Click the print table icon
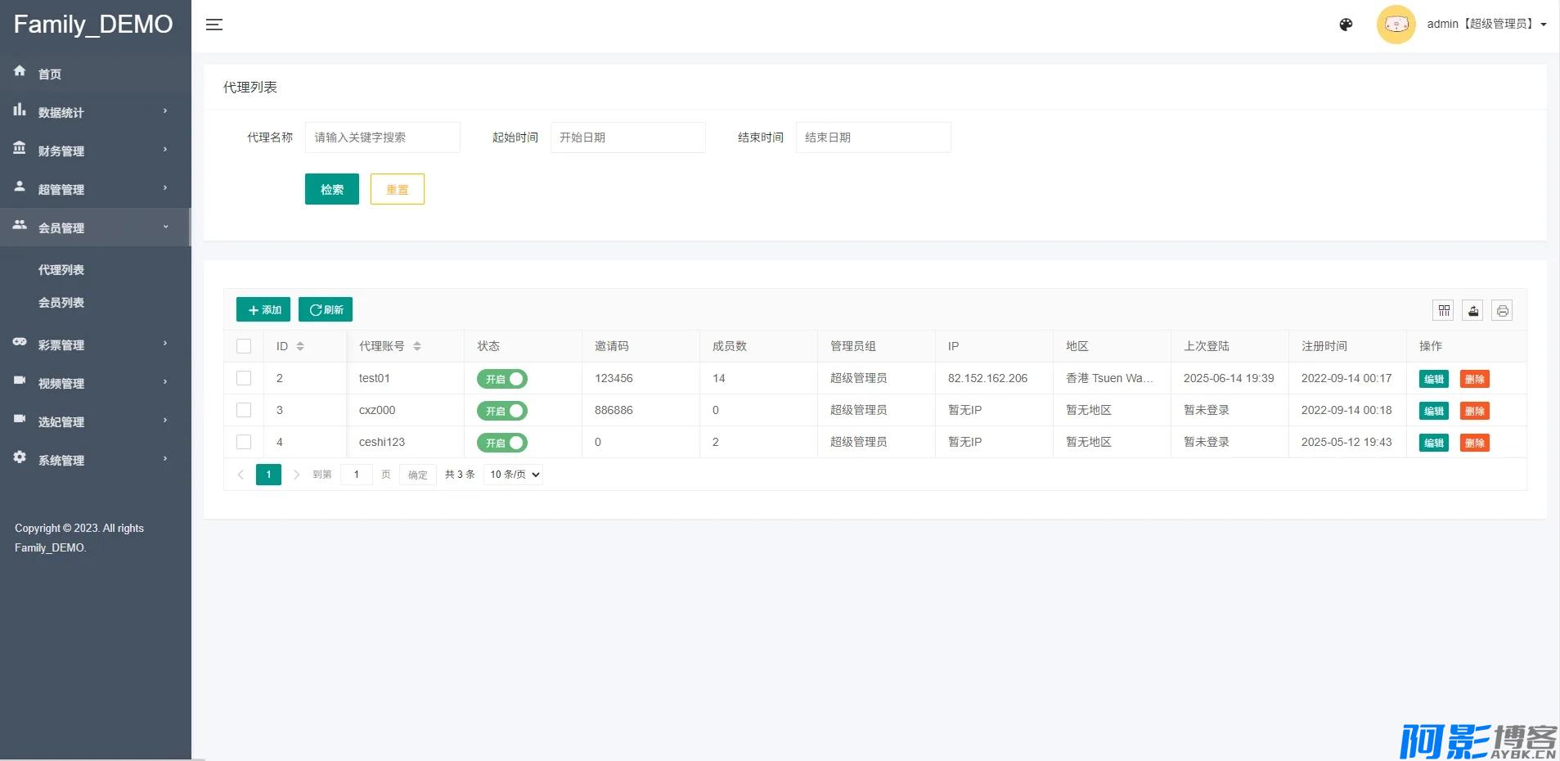 tap(1502, 310)
